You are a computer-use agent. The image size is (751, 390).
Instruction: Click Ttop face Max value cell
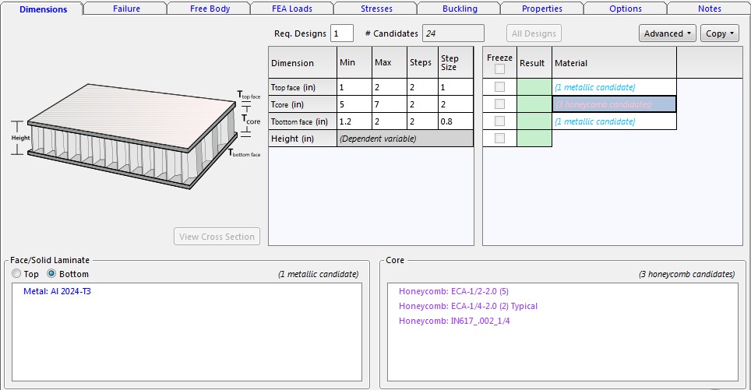pos(390,87)
